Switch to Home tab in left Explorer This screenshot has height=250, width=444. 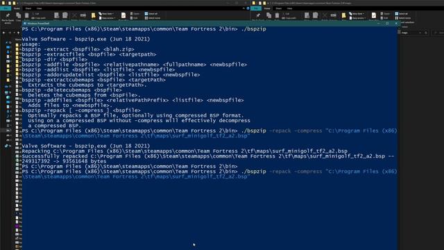(17, 8)
